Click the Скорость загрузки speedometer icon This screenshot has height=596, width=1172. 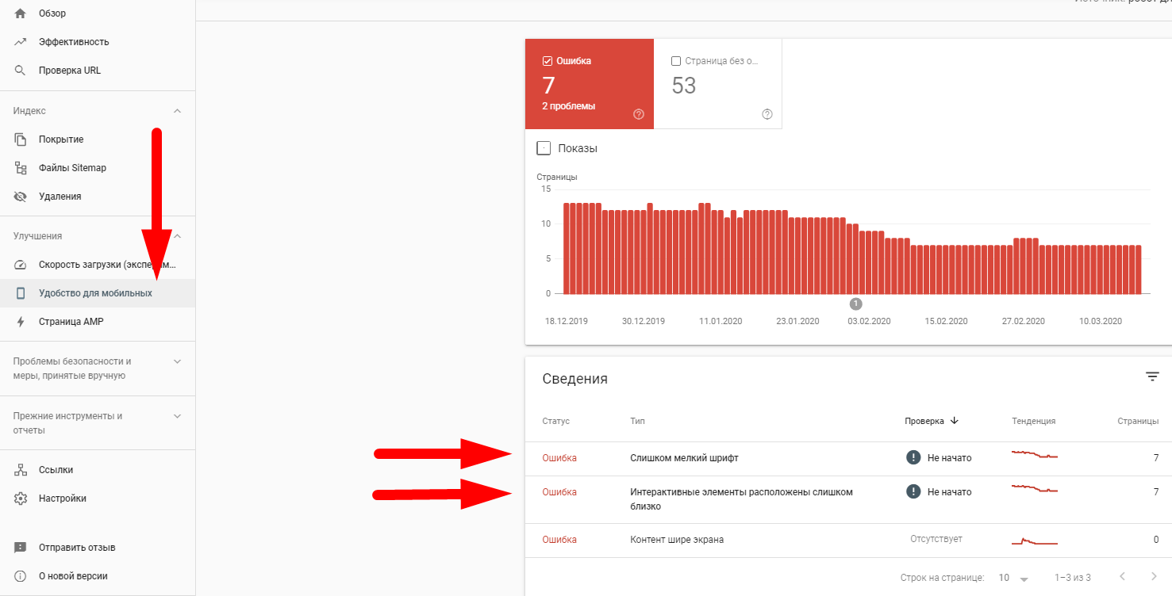pyautogui.click(x=21, y=265)
